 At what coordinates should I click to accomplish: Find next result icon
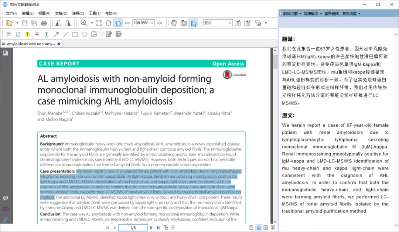point(247,23)
